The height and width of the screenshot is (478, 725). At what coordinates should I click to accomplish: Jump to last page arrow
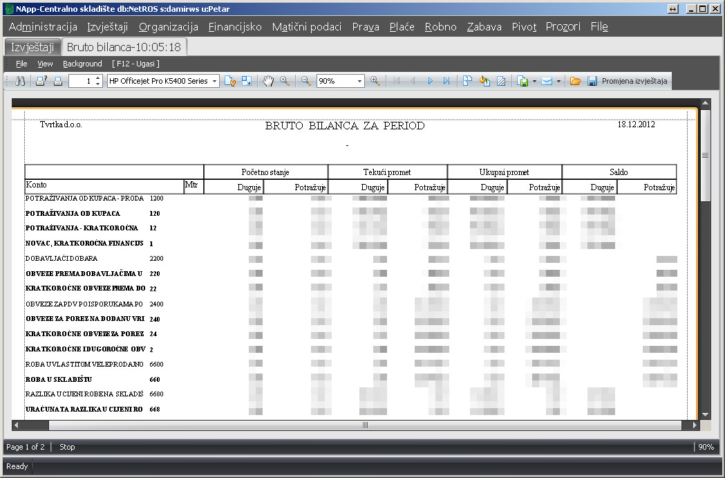point(446,81)
